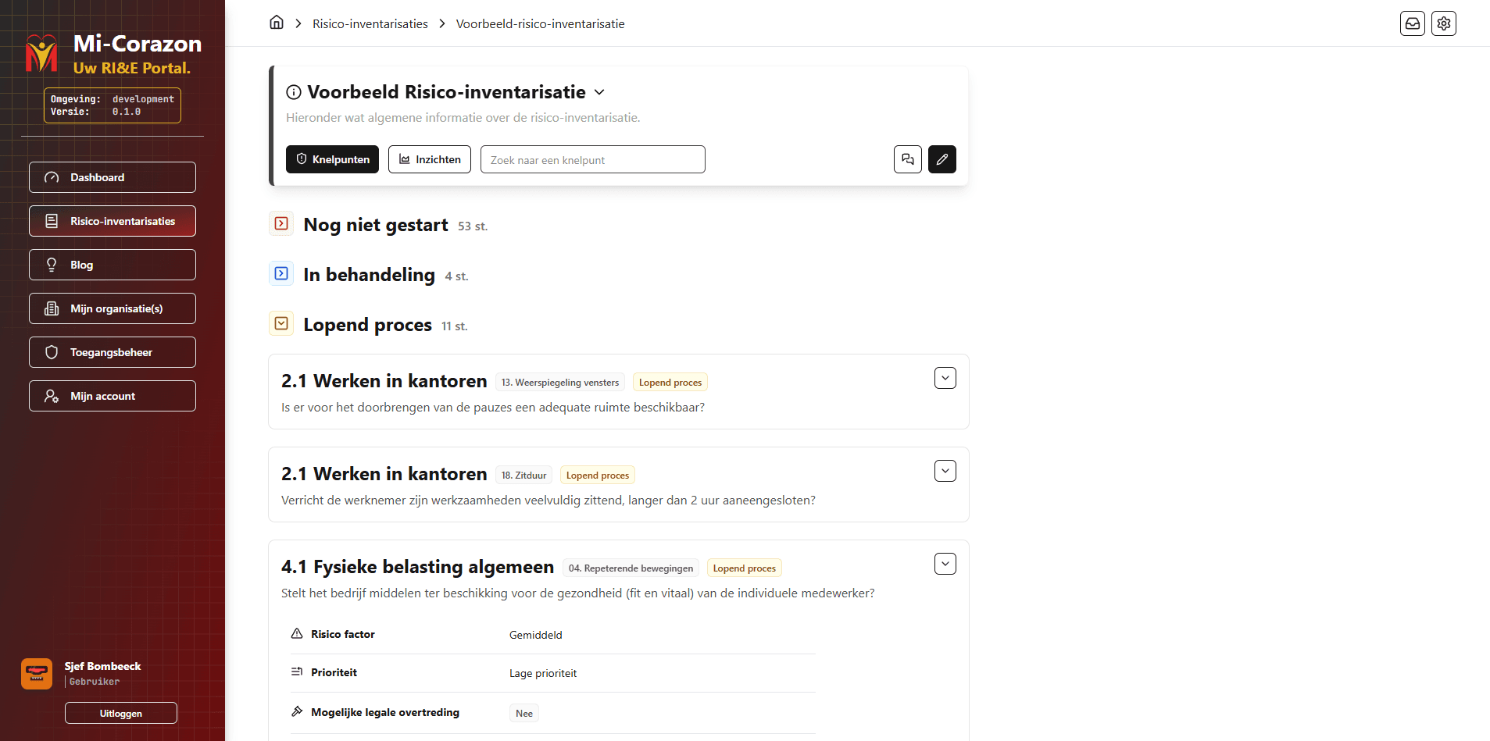
Task: Go to Mijn organisatie(s) in sidebar
Action: pyautogui.click(x=113, y=308)
